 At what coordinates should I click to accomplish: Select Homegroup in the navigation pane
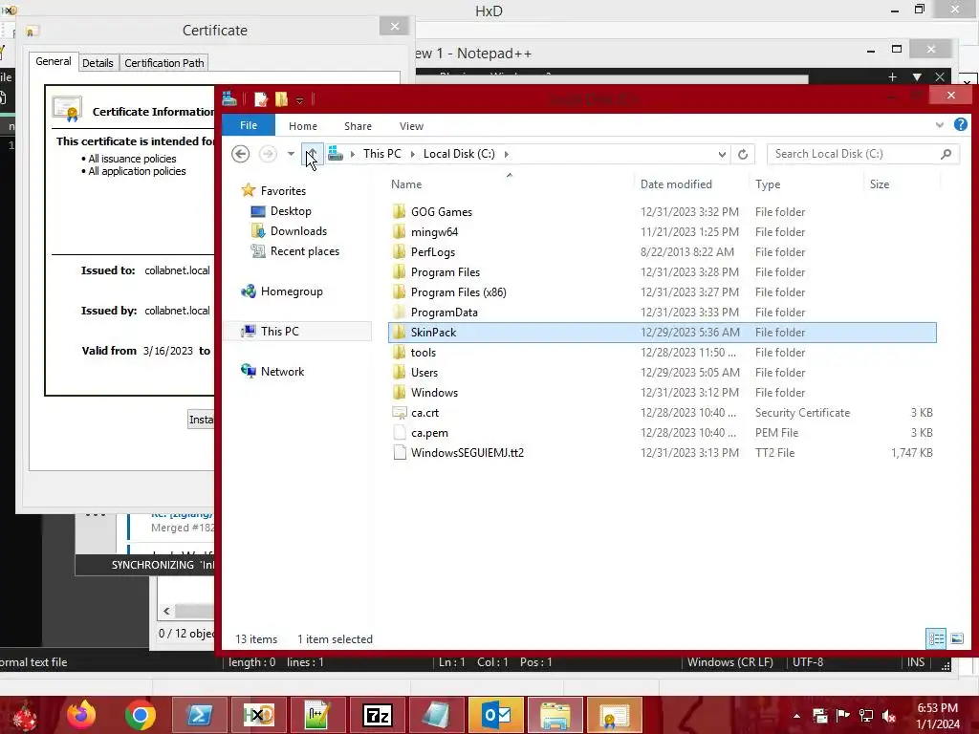click(x=292, y=291)
